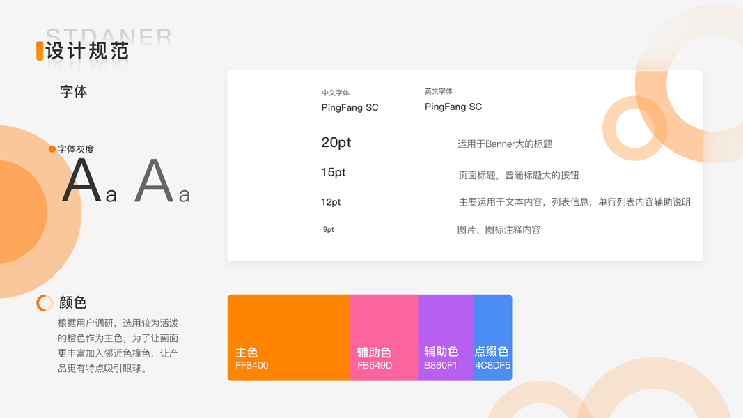Image resolution: width=743 pixels, height=418 pixels.
Task: Click the 15pt font size entry
Action: [333, 173]
